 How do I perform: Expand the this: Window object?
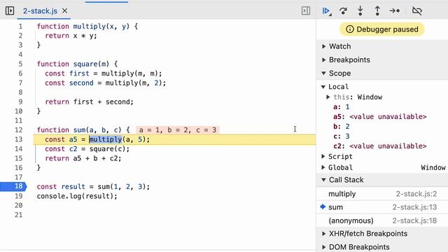tap(328, 97)
